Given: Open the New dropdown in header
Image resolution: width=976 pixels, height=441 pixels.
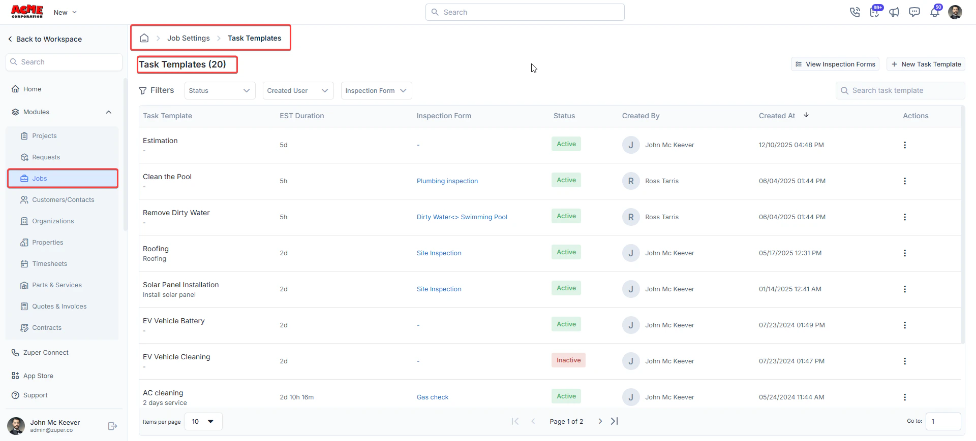Looking at the screenshot, I should coord(65,12).
